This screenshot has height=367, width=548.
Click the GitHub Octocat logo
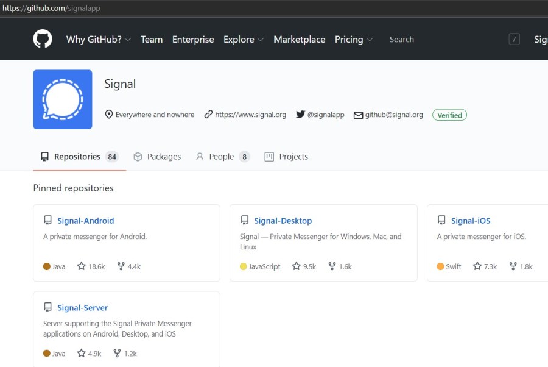(x=43, y=39)
